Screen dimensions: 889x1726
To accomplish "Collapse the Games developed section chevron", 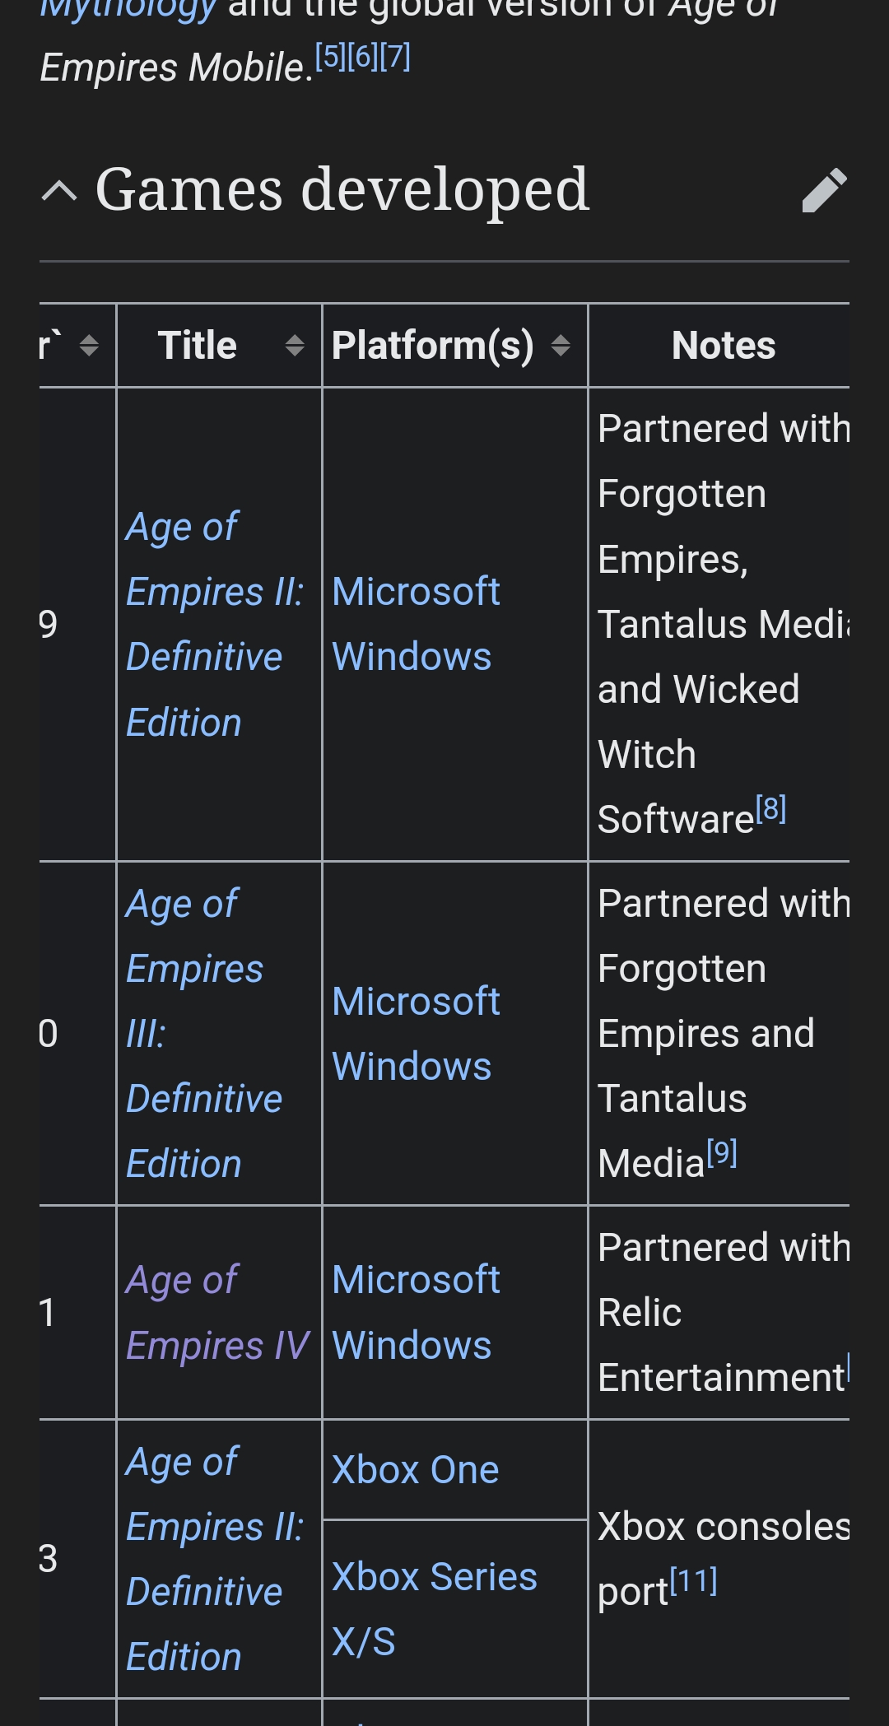I will coord(59,192).
